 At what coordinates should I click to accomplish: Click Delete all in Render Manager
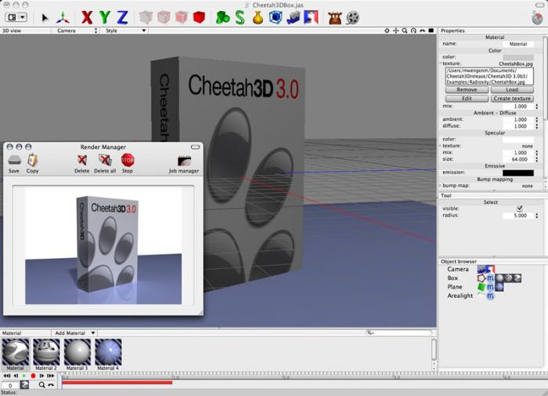tap(105, 164)
